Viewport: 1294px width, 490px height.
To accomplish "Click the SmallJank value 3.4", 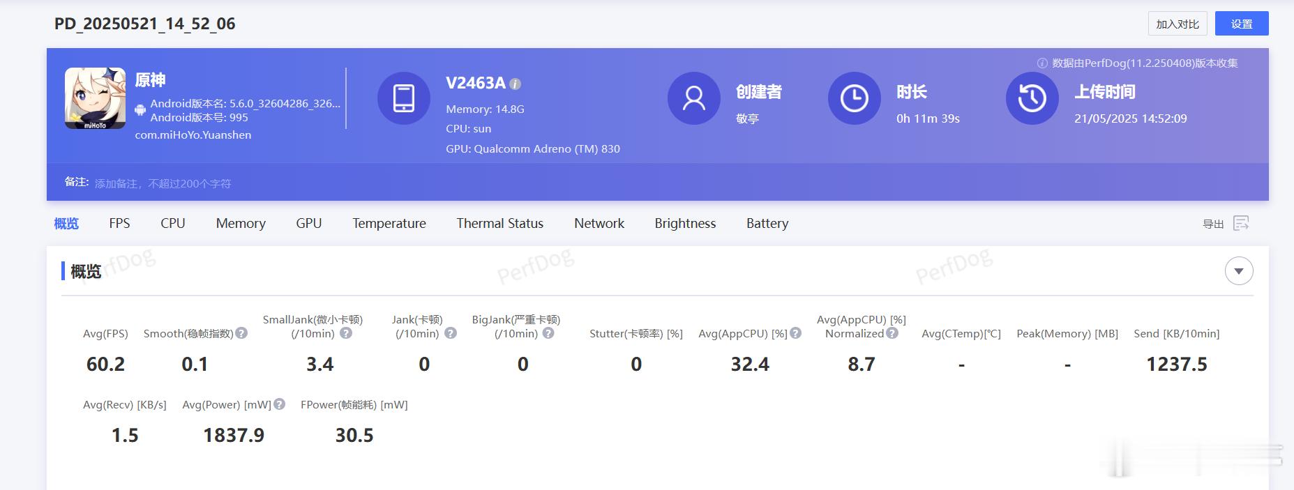I will click(320, 364).
